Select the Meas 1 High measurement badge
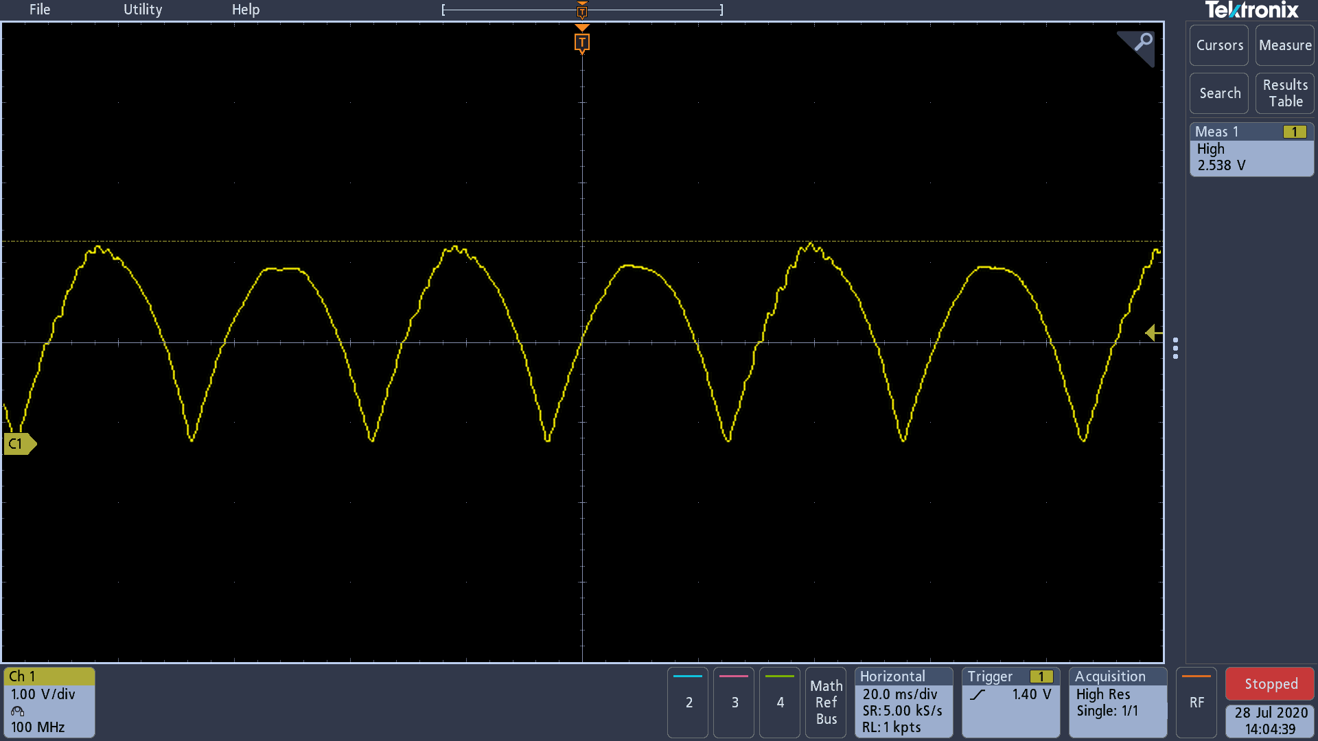The height and width of the screenshot is (741, 1318). (1251, 150)
